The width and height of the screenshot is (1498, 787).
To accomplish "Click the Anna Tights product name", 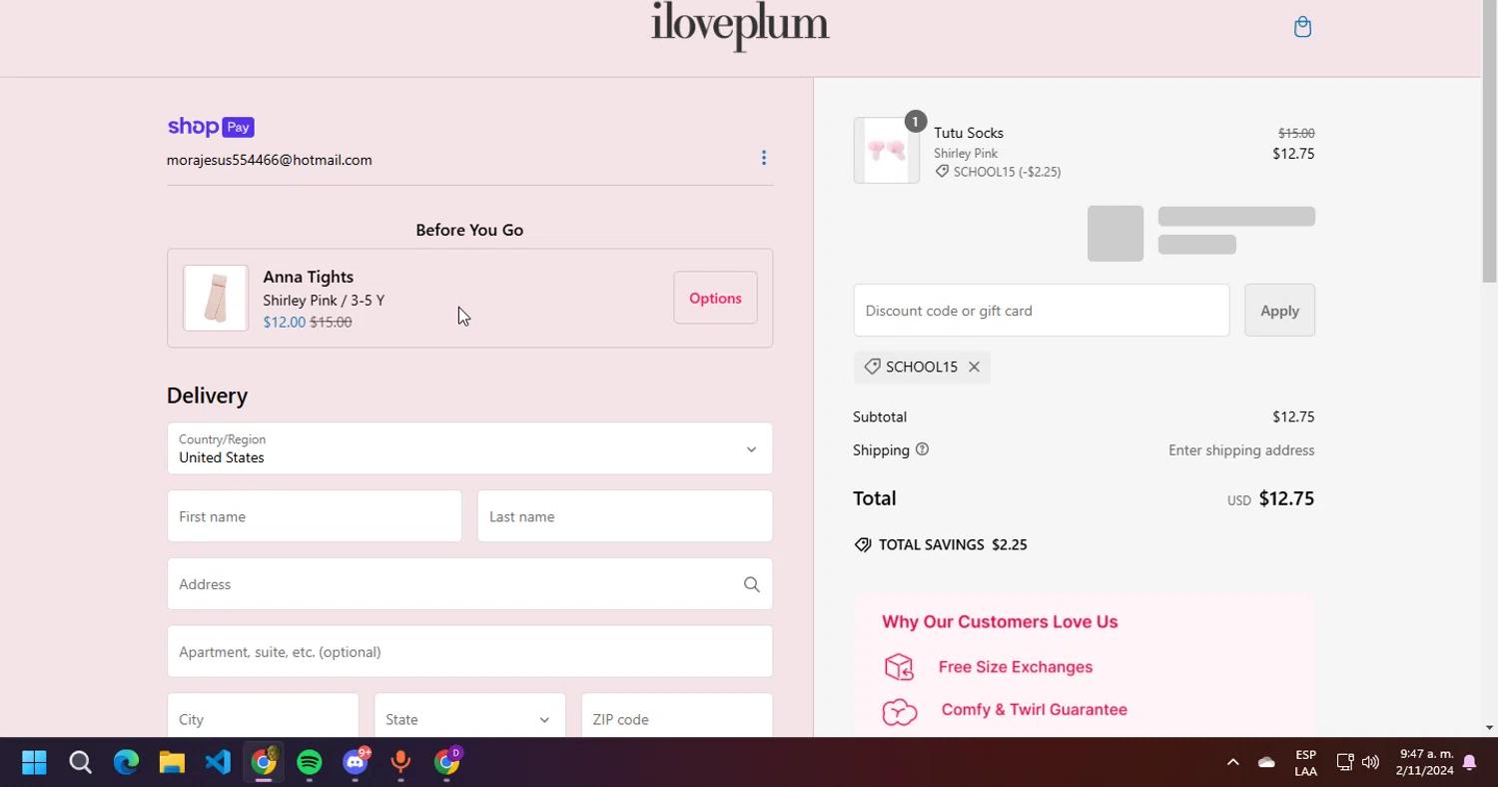I will (309, 277).
